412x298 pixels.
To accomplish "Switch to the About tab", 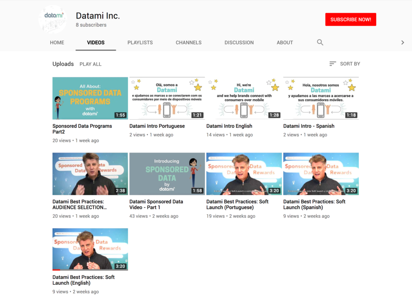I will click(x=285, y=43).
